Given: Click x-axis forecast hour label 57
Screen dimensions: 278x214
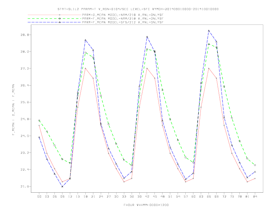Looking at the screenshot, I should point(186,197).
